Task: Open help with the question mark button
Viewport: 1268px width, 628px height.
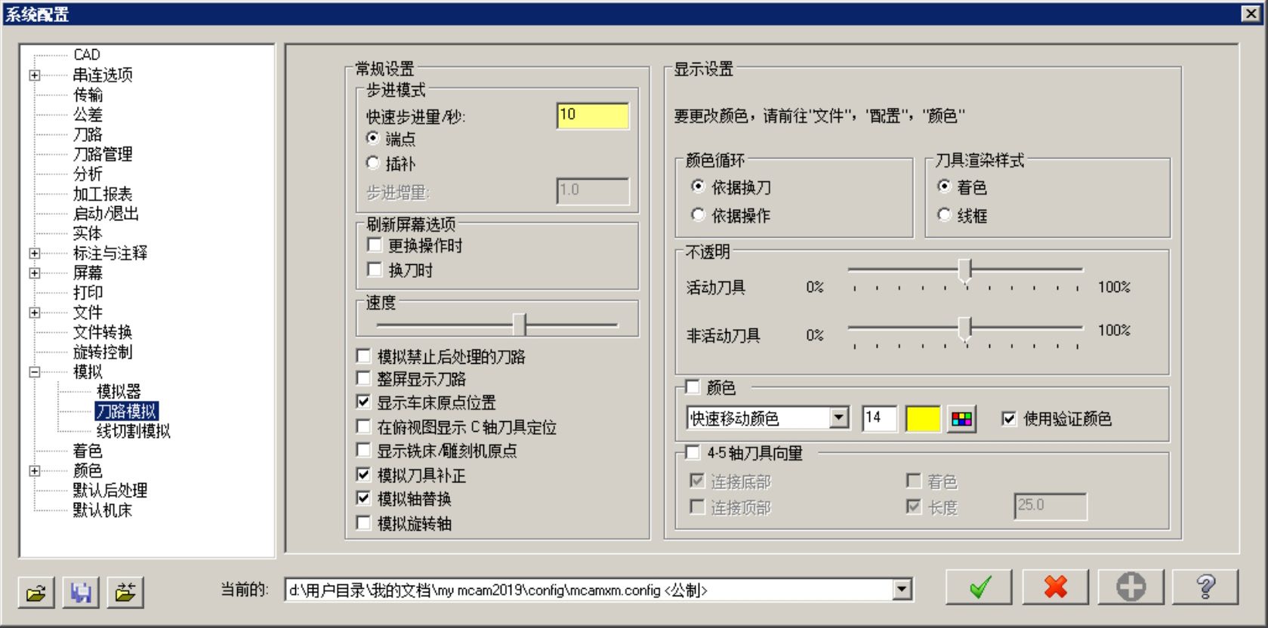Action: tap(1205, 587)
